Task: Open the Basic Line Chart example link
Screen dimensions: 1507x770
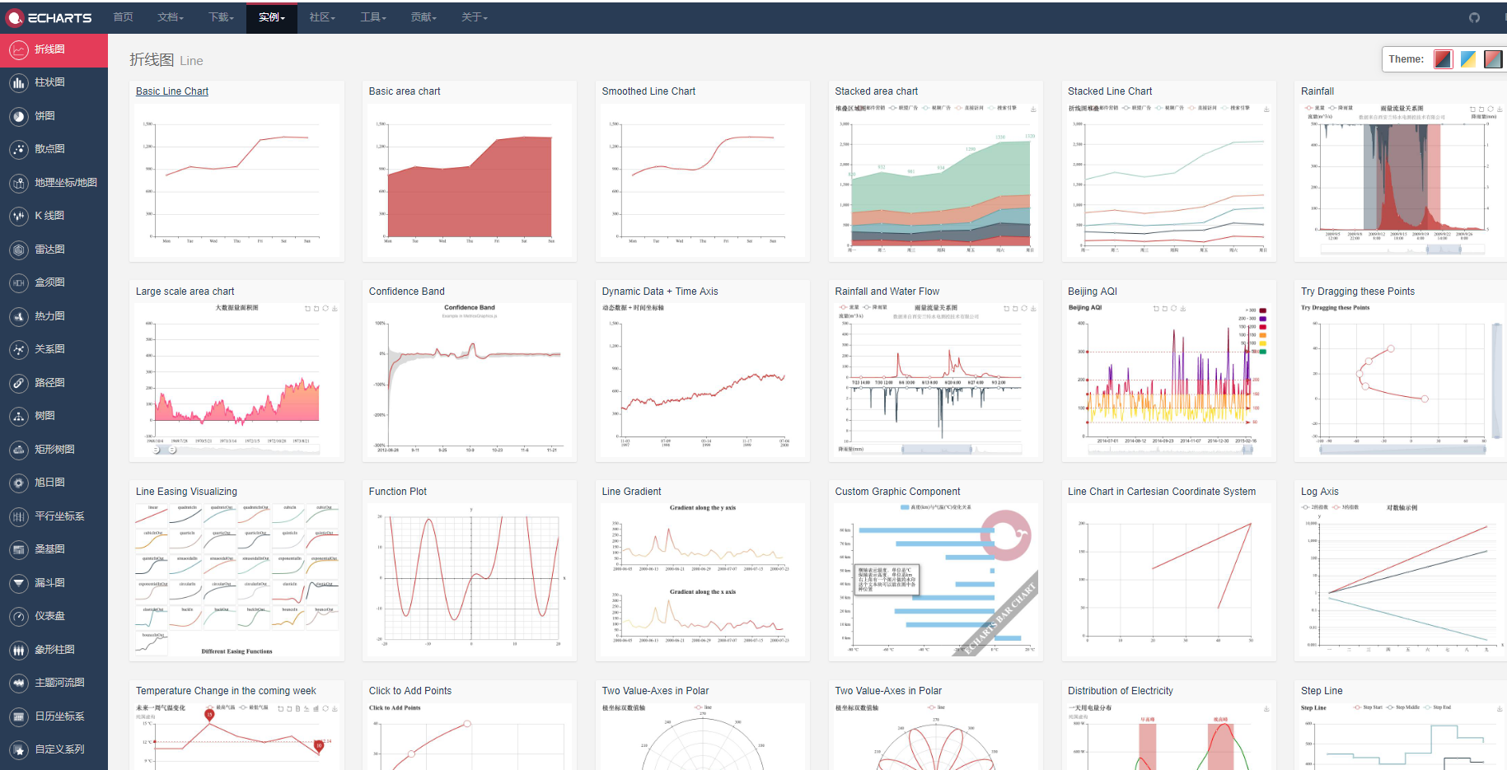Action: pos(171,91)
